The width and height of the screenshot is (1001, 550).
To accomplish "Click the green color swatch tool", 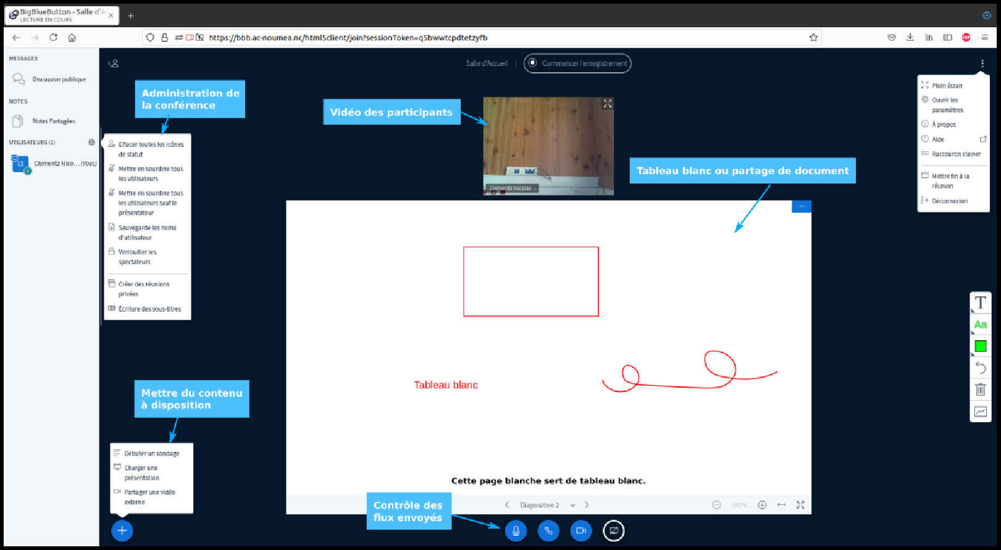I will point(980,346).
